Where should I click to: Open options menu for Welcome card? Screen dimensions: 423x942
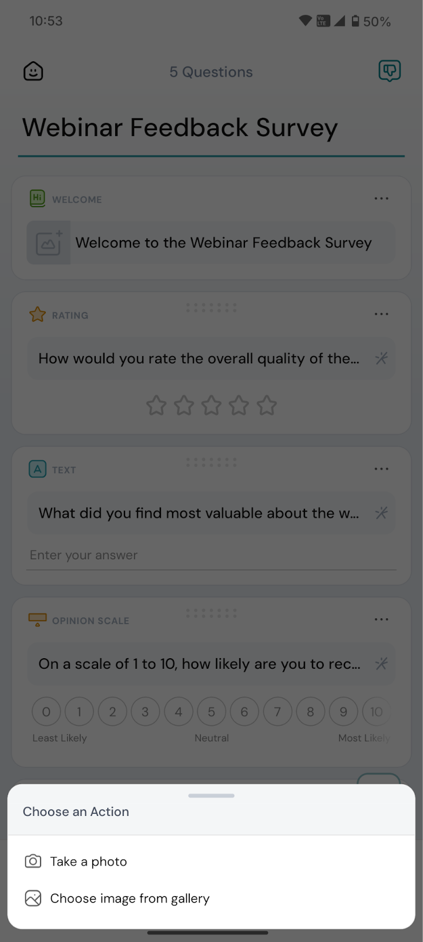[x=381, y=199]
